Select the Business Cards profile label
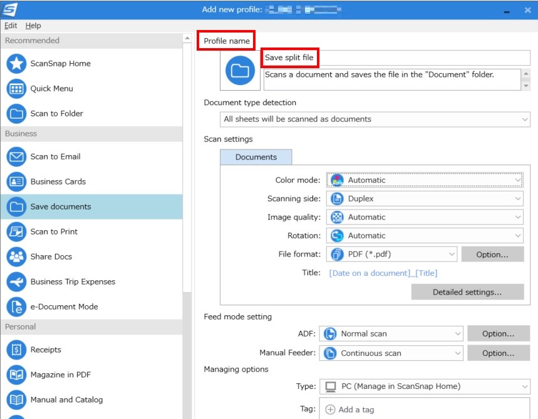This screenshot has height=419, width=538. pos(58,181)
